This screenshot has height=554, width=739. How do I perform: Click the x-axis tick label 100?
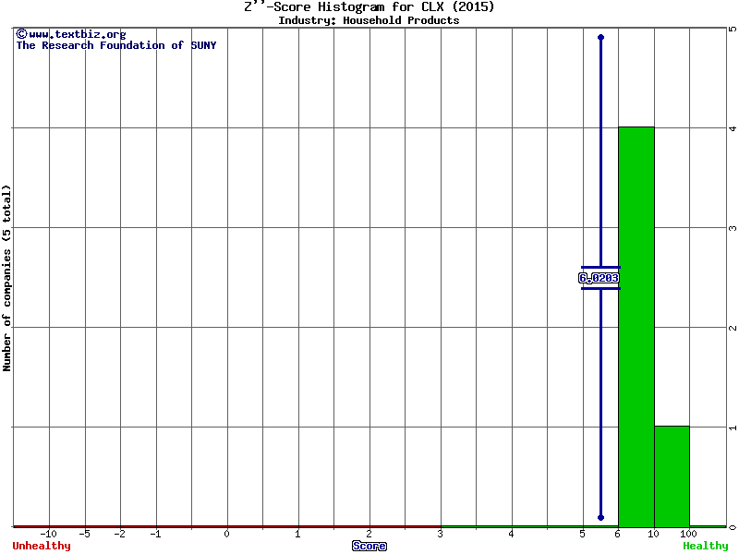688,534
